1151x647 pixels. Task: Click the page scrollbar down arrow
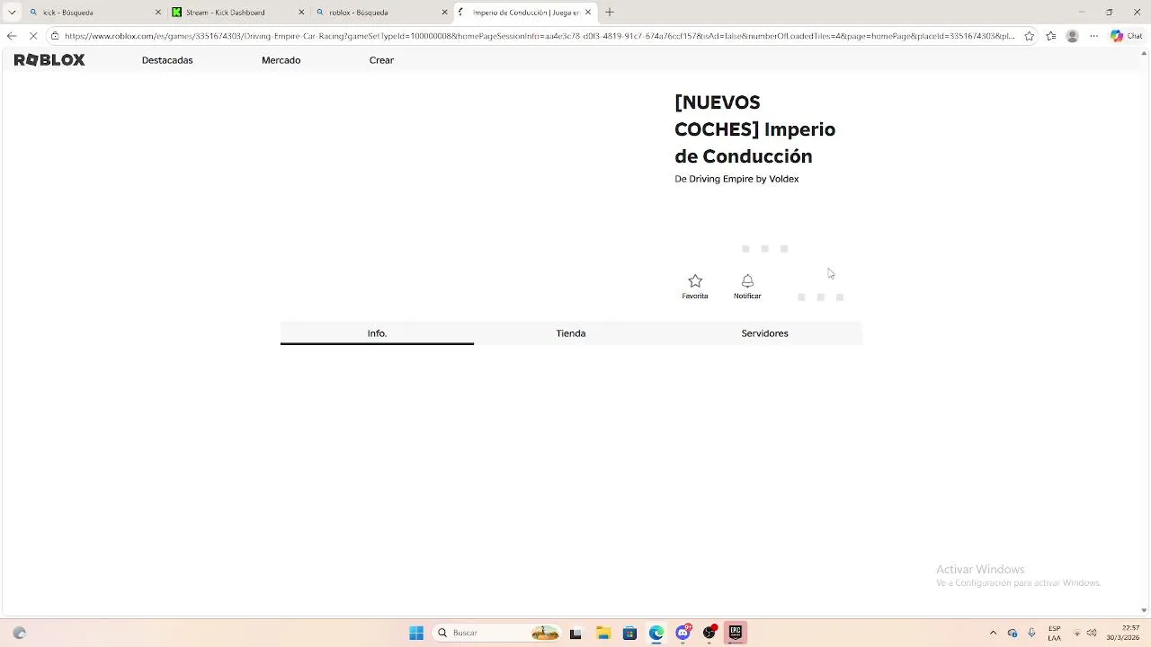[x=1144, y=610]
